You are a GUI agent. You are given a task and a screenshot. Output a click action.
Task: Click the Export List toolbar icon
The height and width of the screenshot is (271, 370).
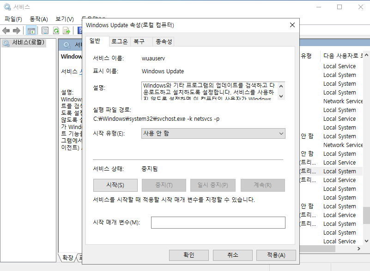(x=67, y=30)
